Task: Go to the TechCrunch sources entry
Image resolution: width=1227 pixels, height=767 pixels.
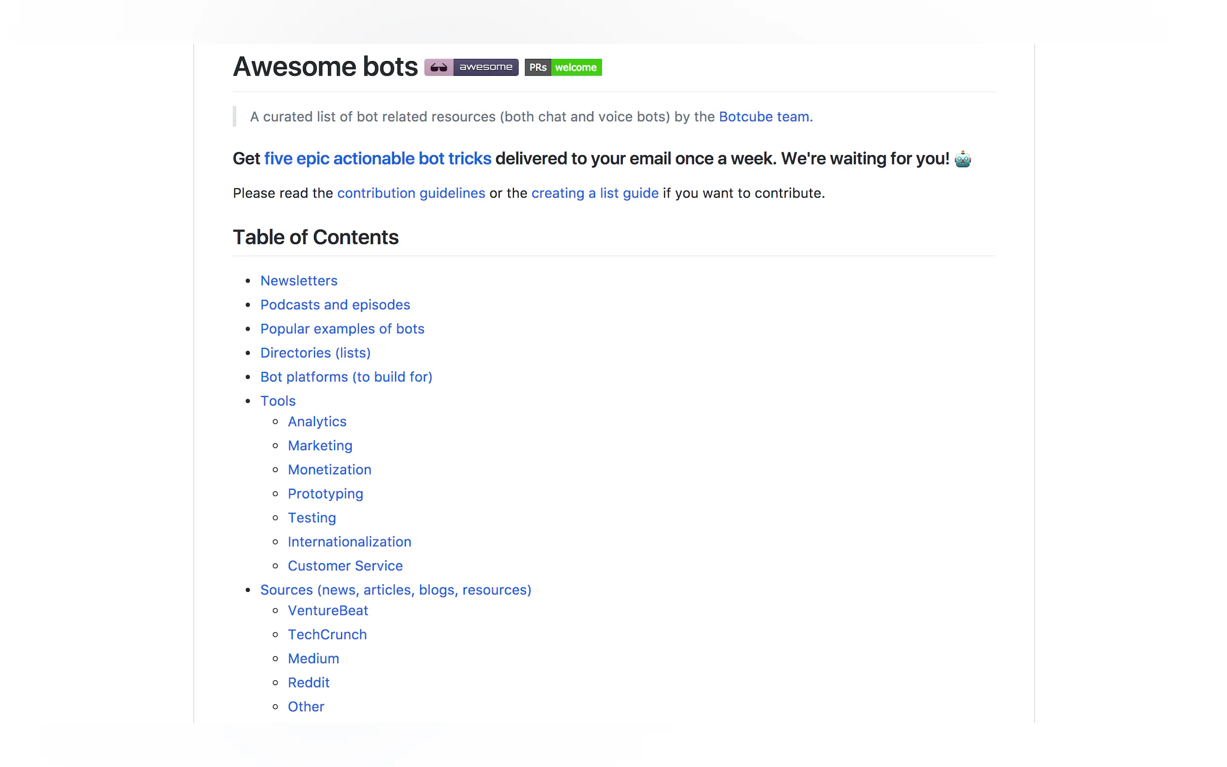Action: point(327,635)
